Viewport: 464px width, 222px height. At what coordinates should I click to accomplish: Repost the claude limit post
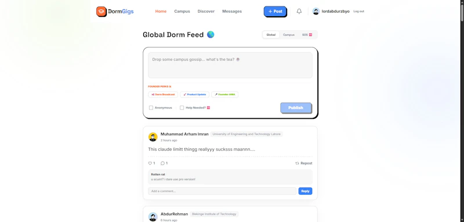pos(303,163)
